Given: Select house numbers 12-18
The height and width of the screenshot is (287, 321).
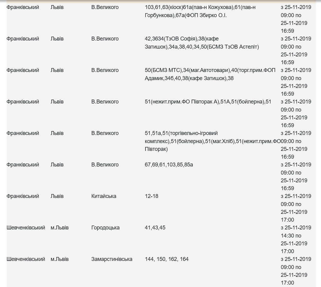Looking at the screenshot, I should [151, 196].
